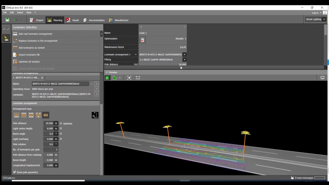The image size is (329, 185).
Task: Choose the last arrangement type icon
Action: [x=46, y=115]
